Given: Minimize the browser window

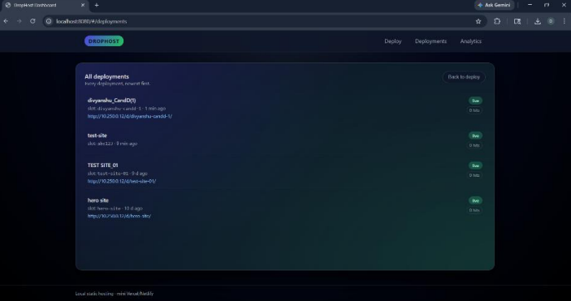Looking at the screenshot, I should click(530, 5).
